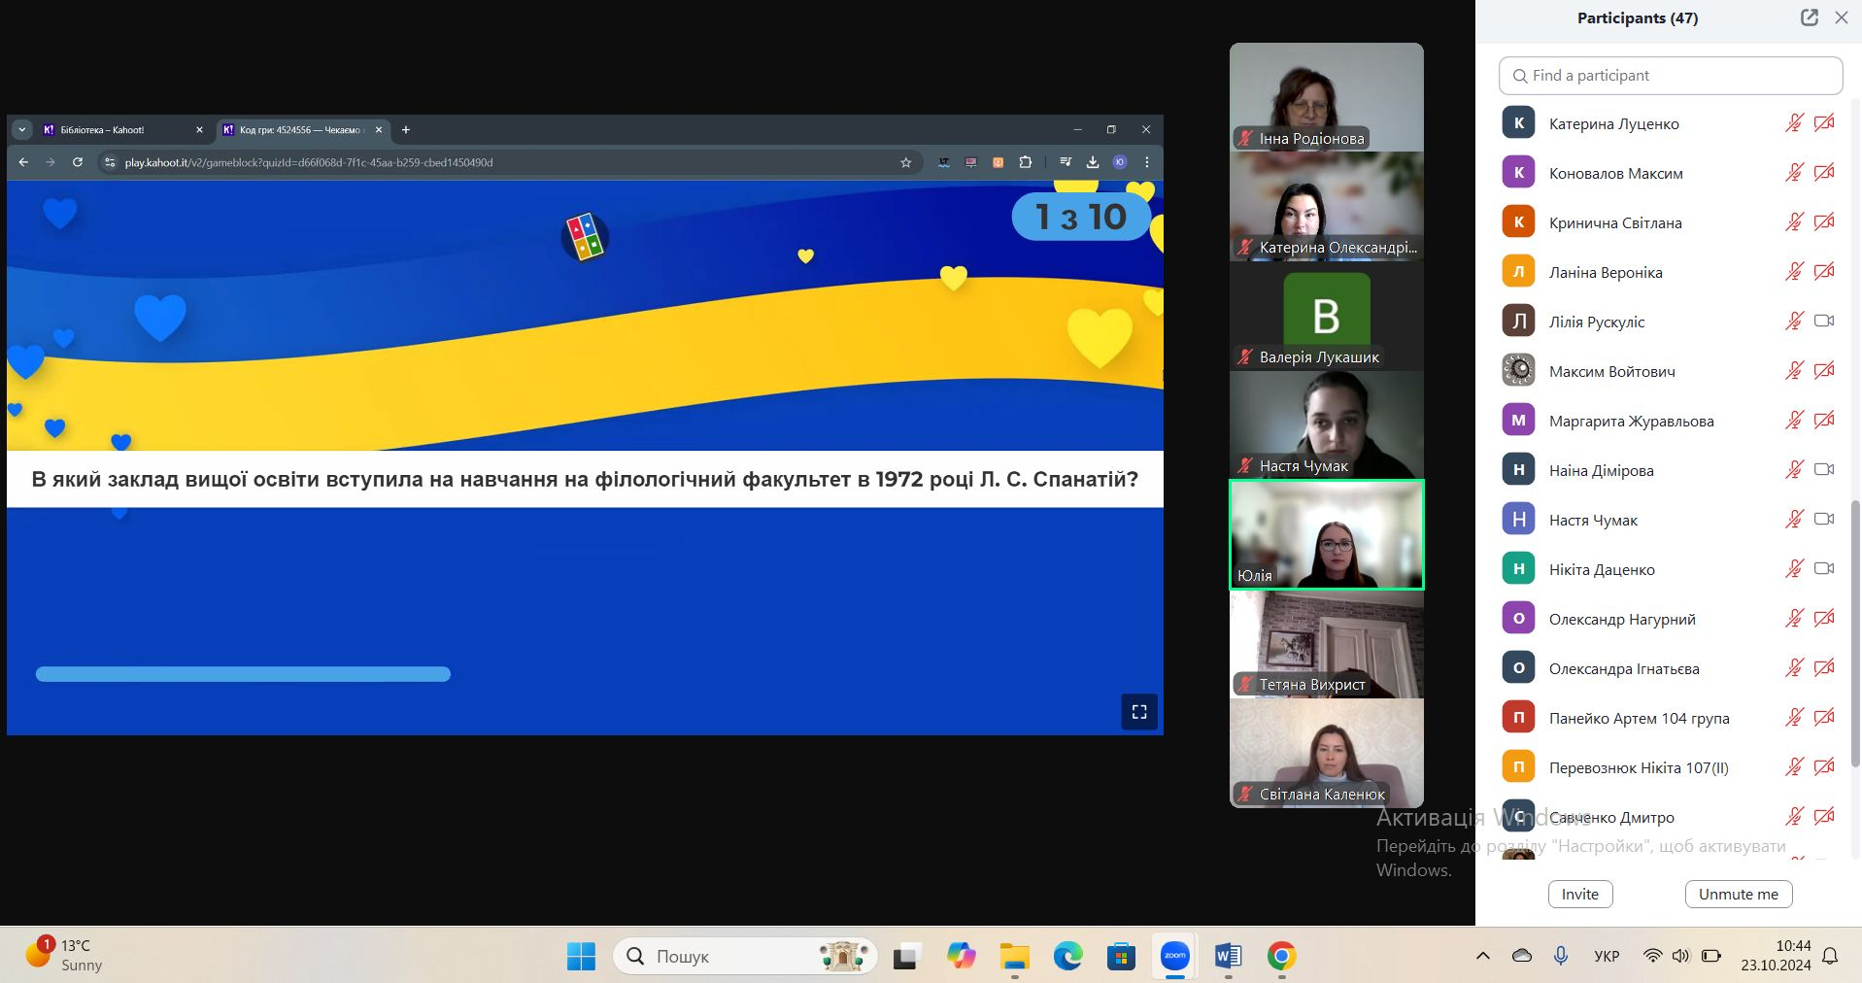The height and width of the screenshot is (983, 1862).
Task: Switch to the Бібліотека – Kahoot! tab
Action: tap(115, 129)
